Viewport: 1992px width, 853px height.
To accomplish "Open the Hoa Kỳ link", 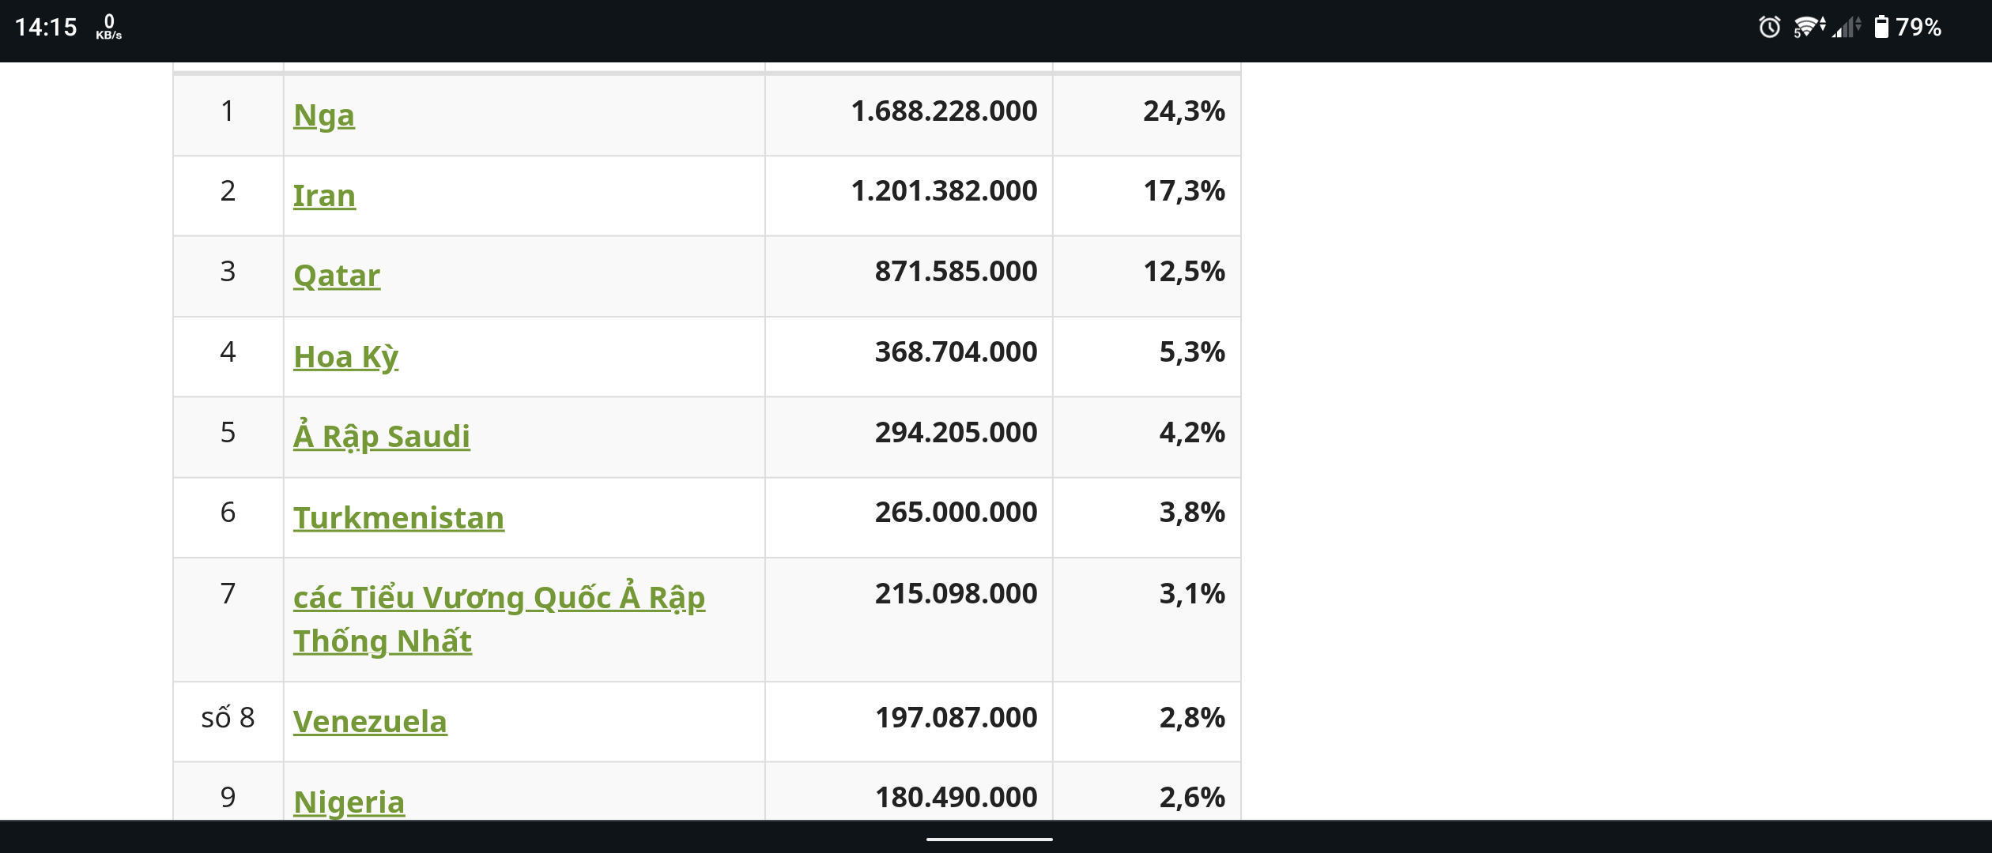I will click(345, 357).
